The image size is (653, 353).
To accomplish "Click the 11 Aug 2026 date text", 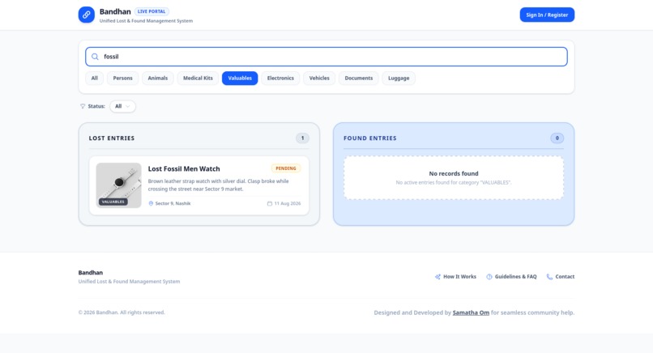I will tap(288, 203).
